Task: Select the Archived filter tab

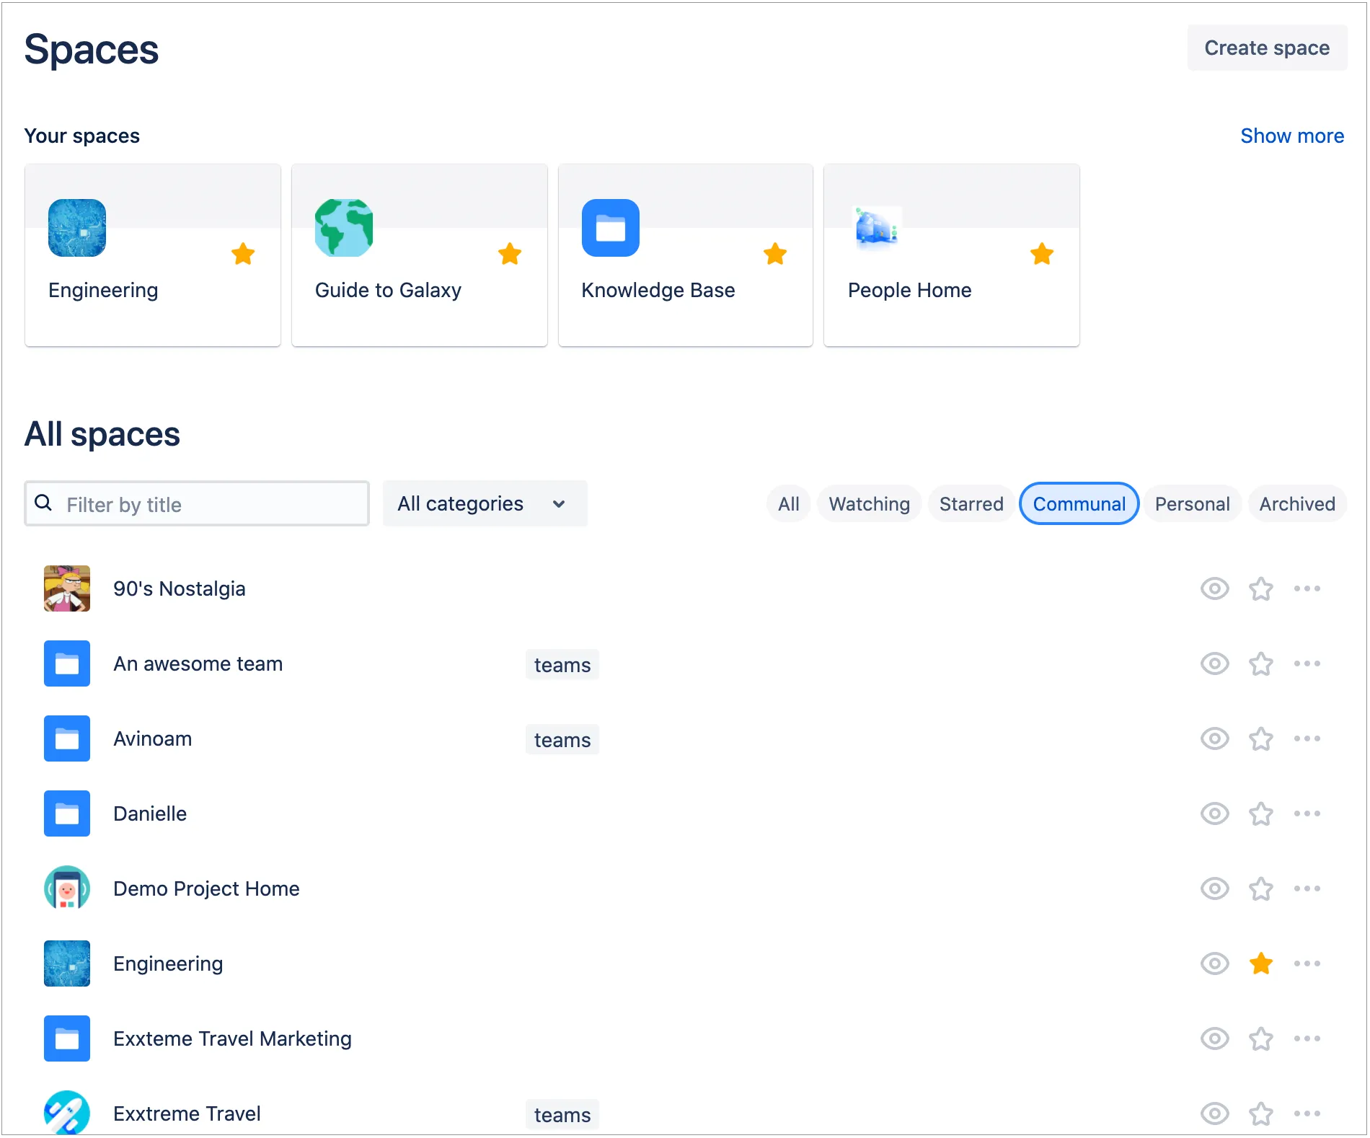Action: tap(1297, 503)
